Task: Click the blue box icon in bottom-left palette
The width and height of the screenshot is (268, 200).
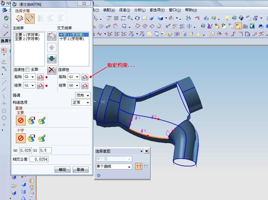Action: point(24,184)
